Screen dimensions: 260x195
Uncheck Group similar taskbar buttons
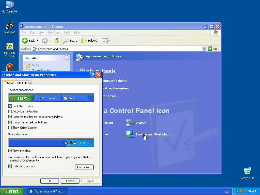pyautogui.click(x=10, y=122)
